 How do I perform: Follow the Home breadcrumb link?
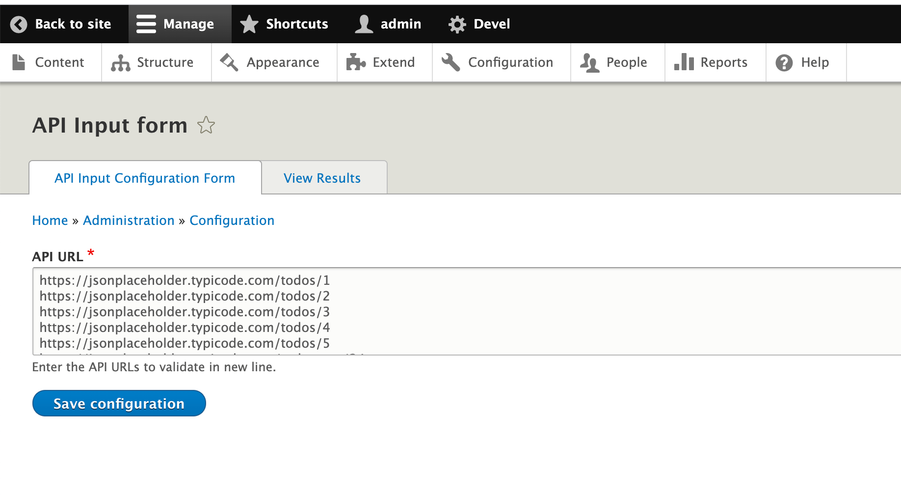click(x=50, y=220)
